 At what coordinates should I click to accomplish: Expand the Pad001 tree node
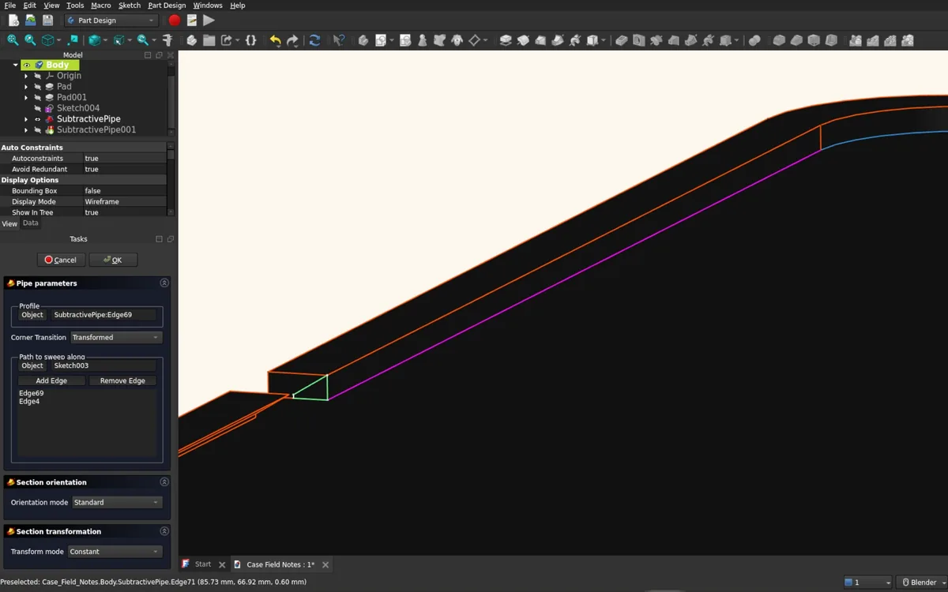point(26,97)
